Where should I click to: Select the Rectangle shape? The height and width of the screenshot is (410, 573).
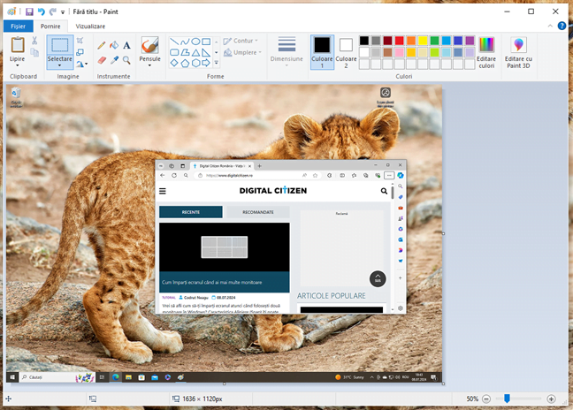(206, 42)
